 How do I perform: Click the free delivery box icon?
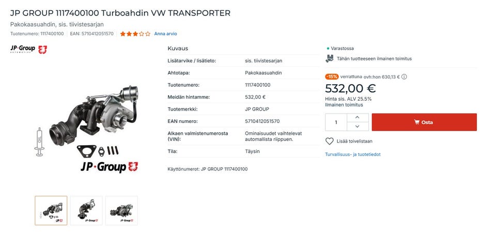330,59
